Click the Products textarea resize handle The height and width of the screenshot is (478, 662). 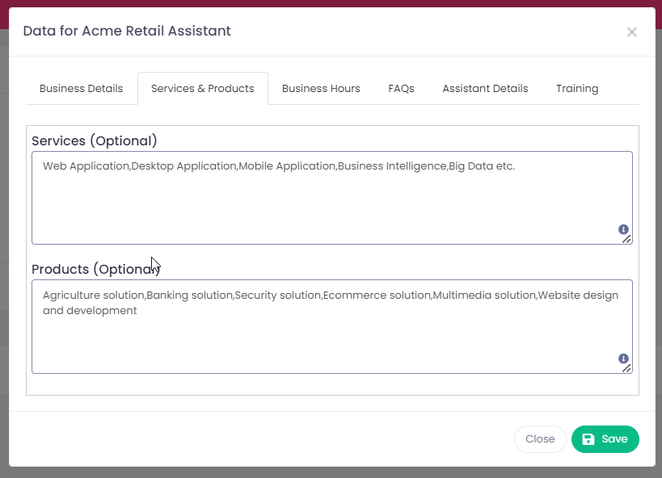(626, 368)
